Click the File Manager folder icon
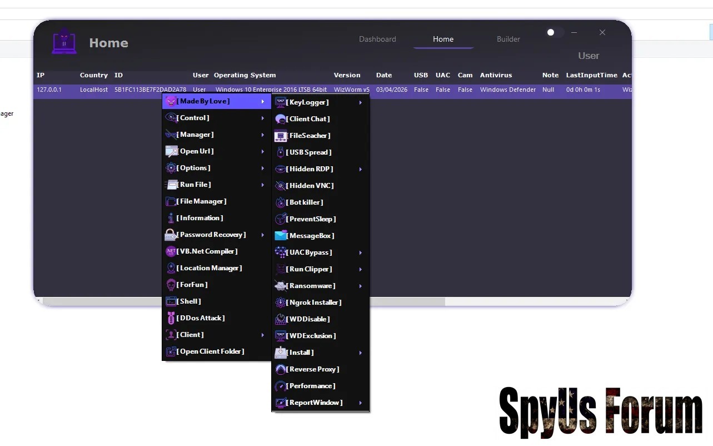Viewport: 713px width, 446px height. click(x=171, y=201)
